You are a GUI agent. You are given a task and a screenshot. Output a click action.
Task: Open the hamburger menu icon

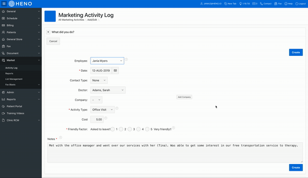pyautogui.click(x=4, y=3)
